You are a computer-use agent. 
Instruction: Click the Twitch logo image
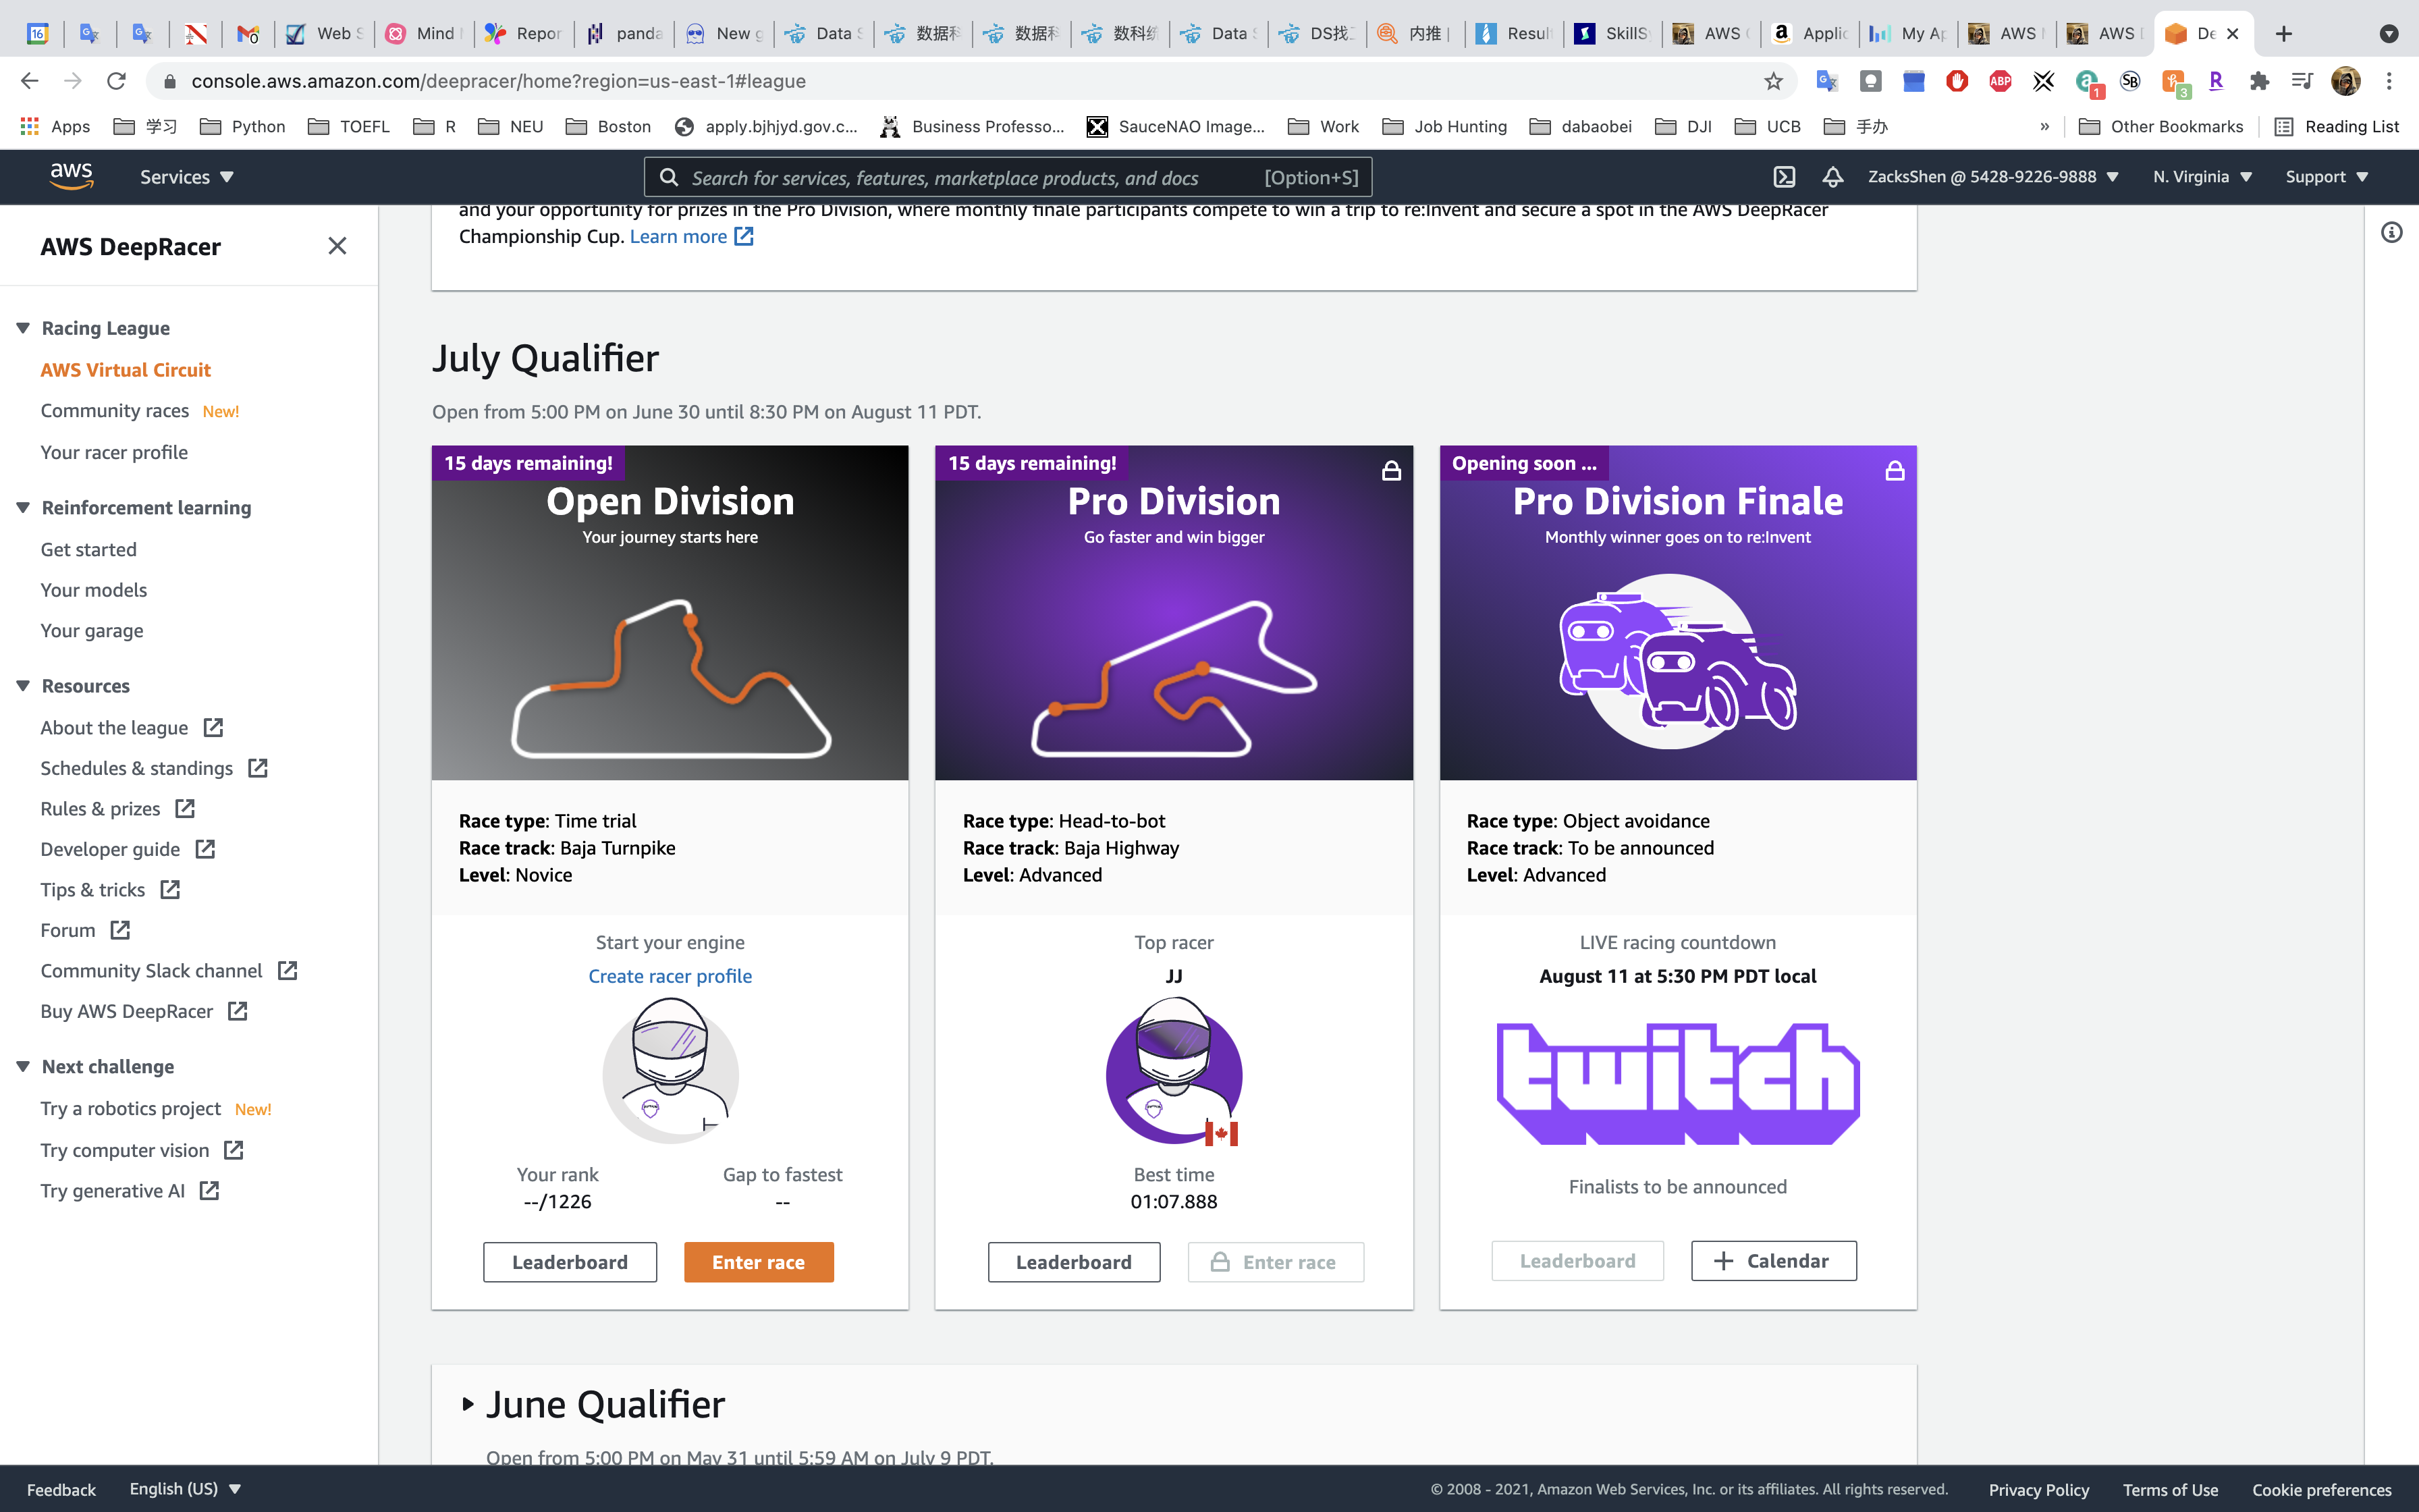(x=1677, y=1082)
